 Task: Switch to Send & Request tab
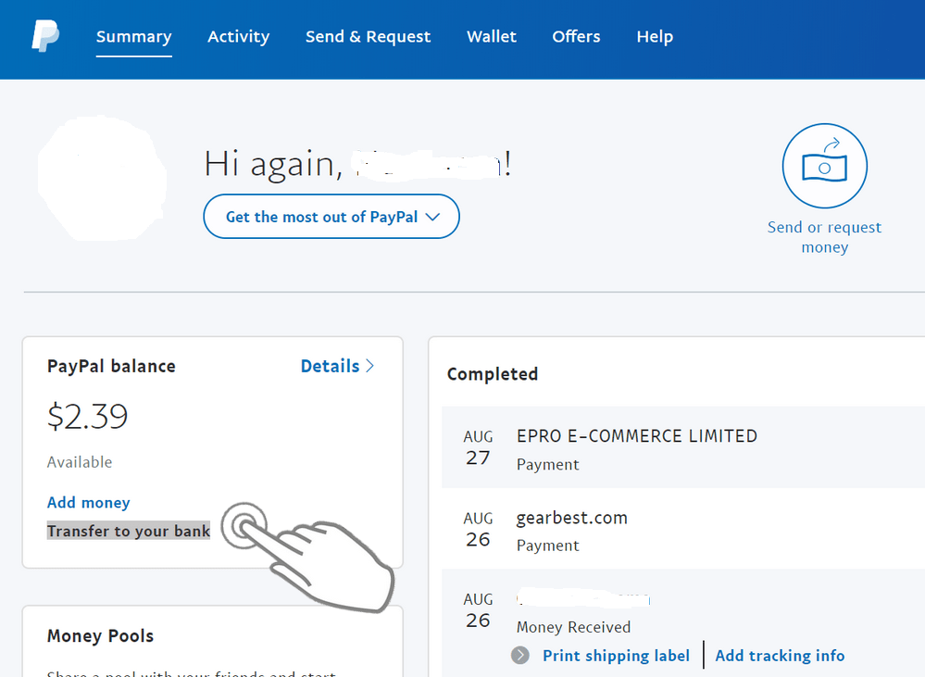(369, 37)
